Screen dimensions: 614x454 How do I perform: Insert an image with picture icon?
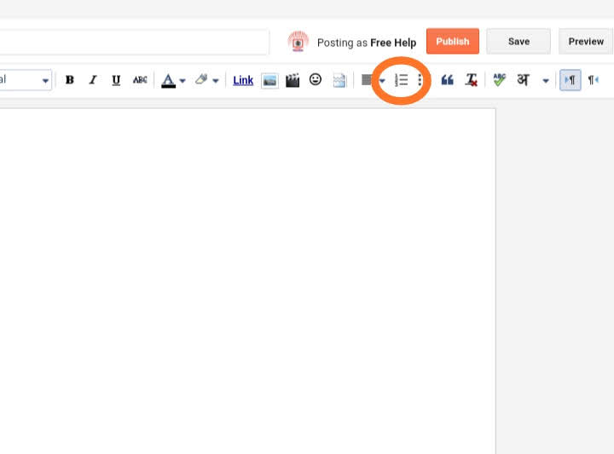pyautogui.click(x=269, y=81)
